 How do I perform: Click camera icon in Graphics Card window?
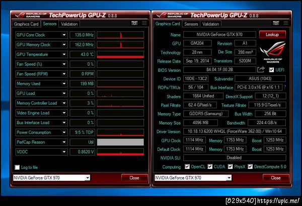point(276,23)
